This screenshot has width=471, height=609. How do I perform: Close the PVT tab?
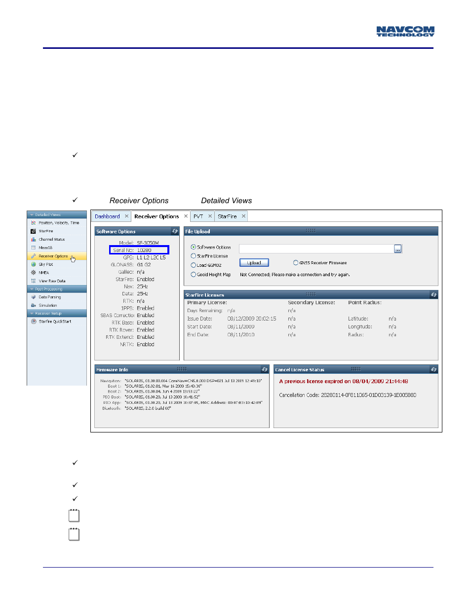pyautogui.click(x=210, y=216)
